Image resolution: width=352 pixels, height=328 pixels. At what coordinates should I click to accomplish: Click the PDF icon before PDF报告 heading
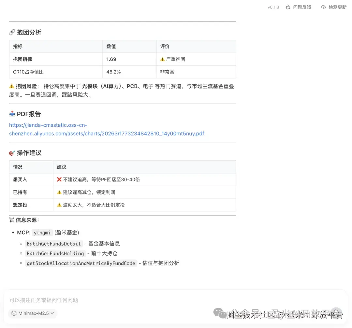[x=12, y=114]
